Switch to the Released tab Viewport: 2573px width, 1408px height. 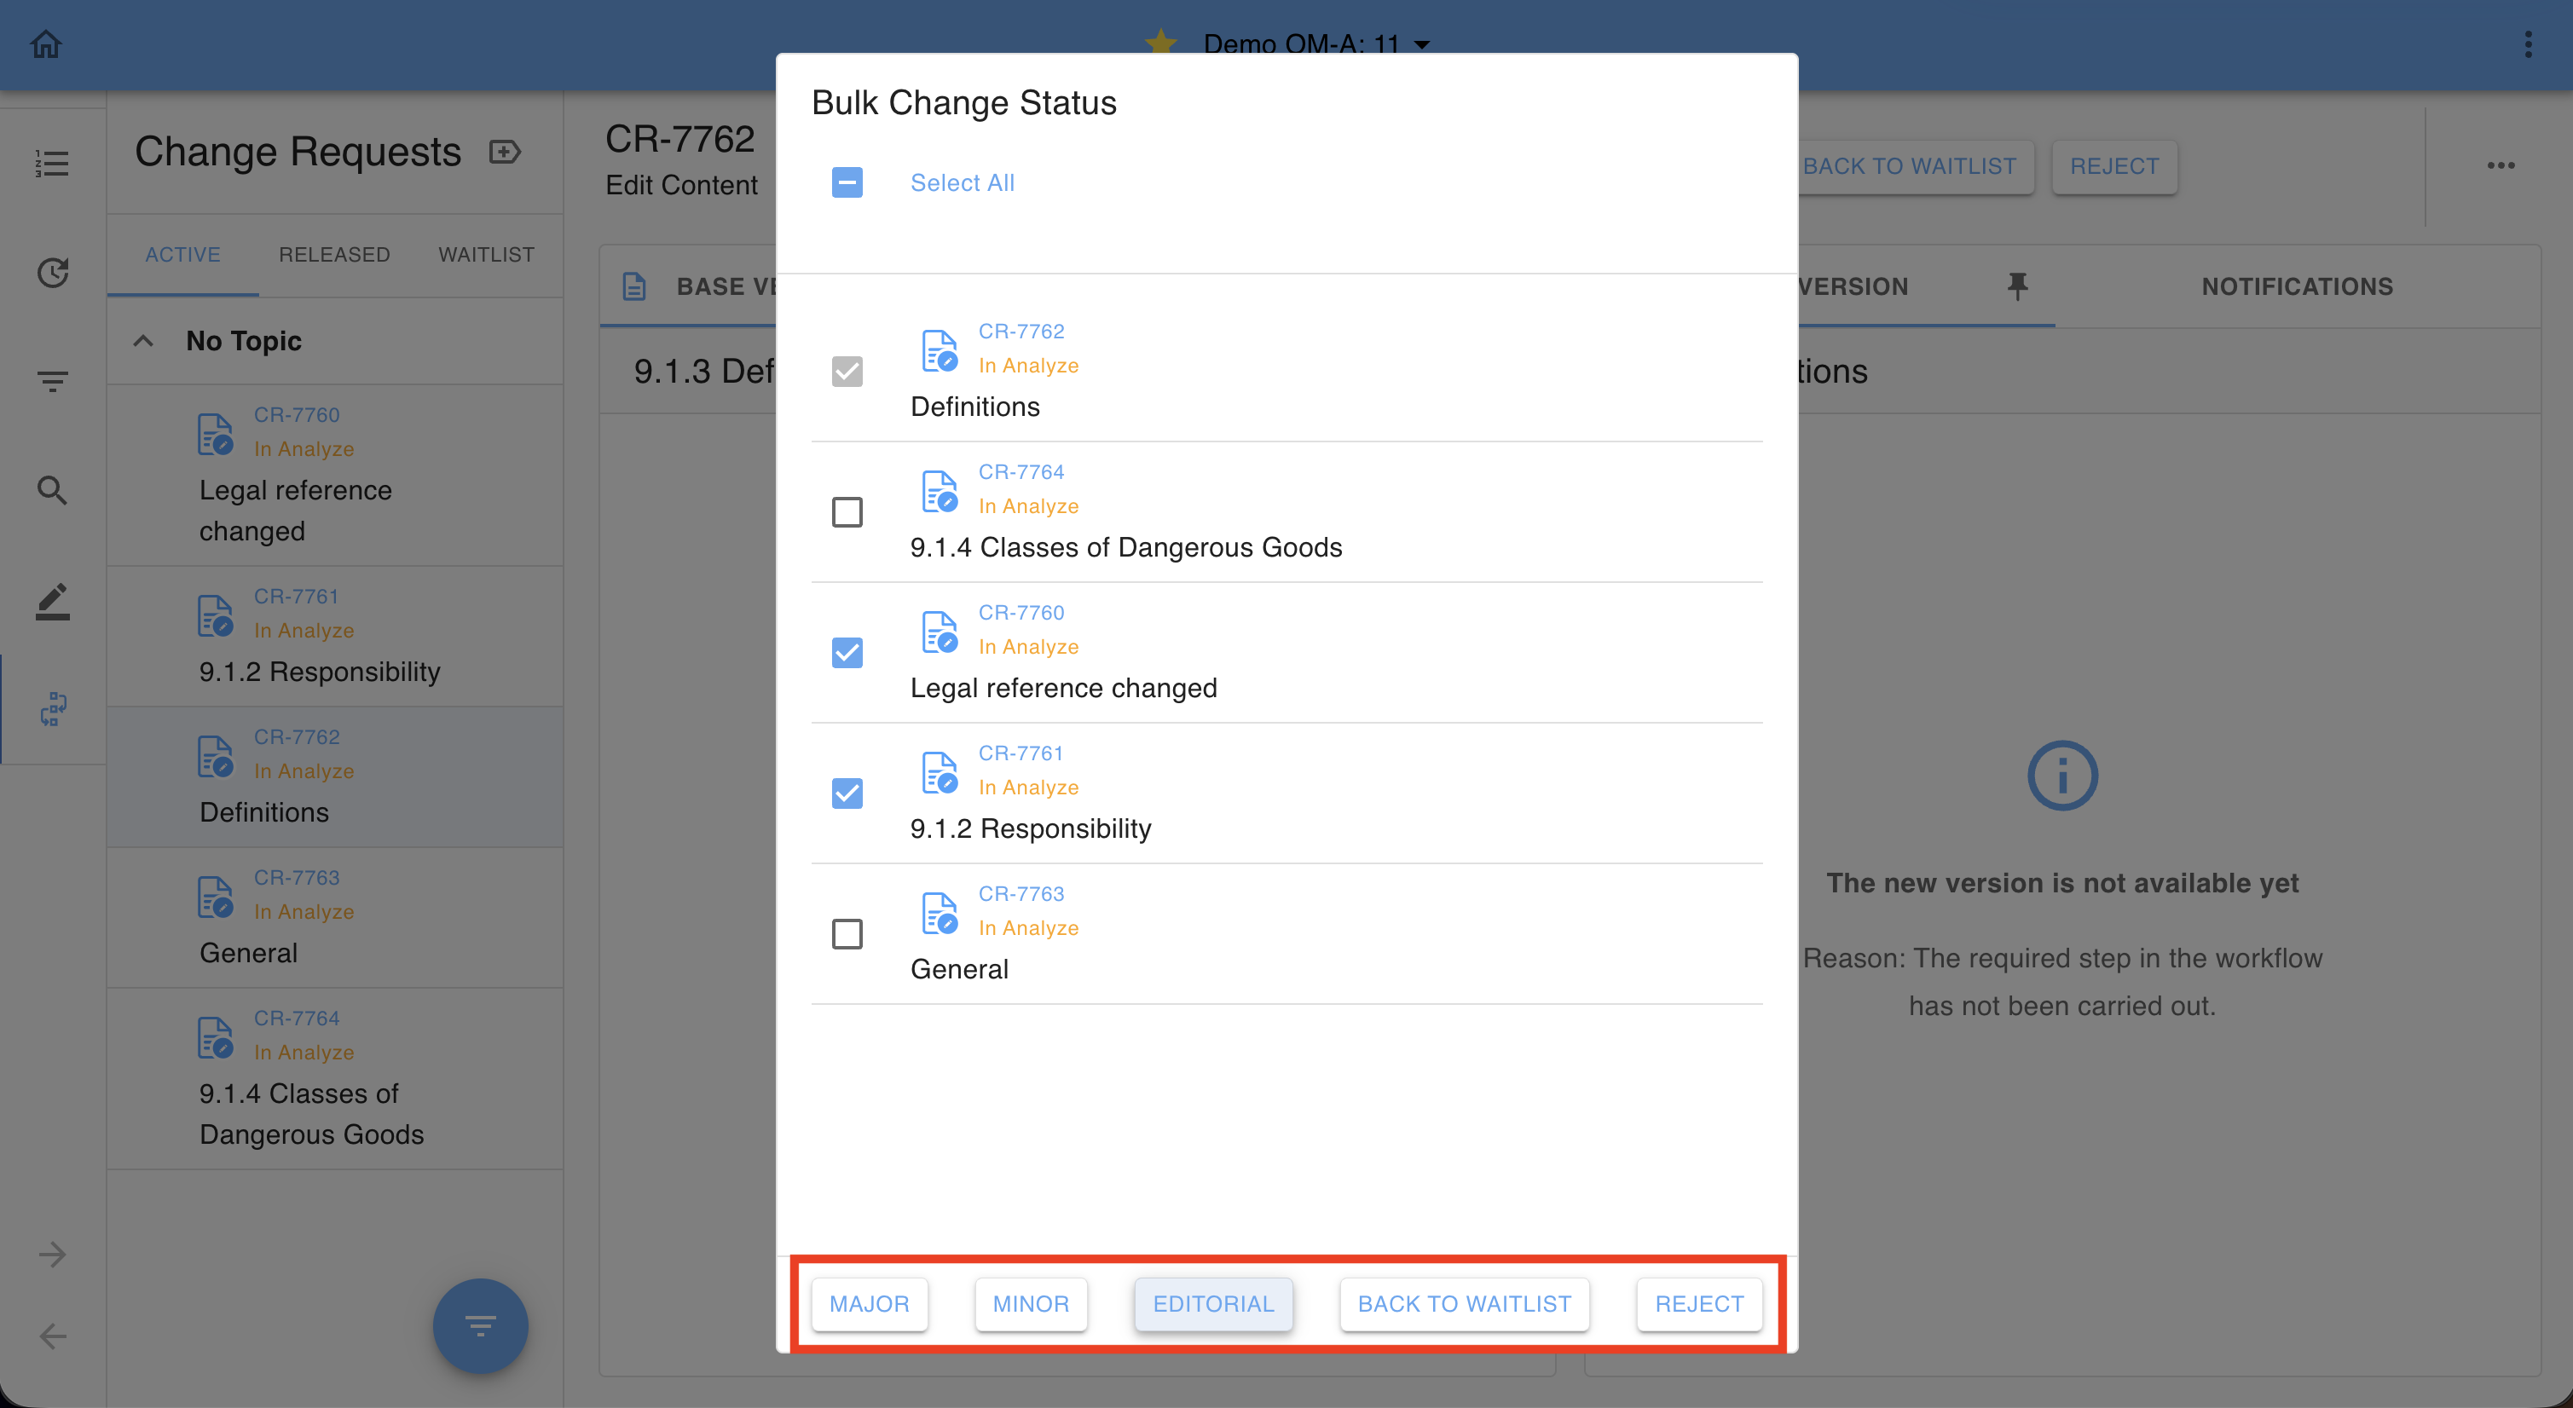click(x=333, y=255)
